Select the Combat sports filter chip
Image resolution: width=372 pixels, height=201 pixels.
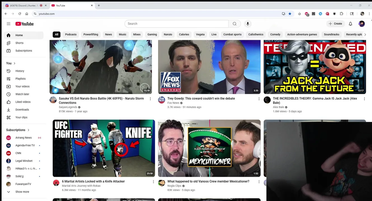[232, 35]
